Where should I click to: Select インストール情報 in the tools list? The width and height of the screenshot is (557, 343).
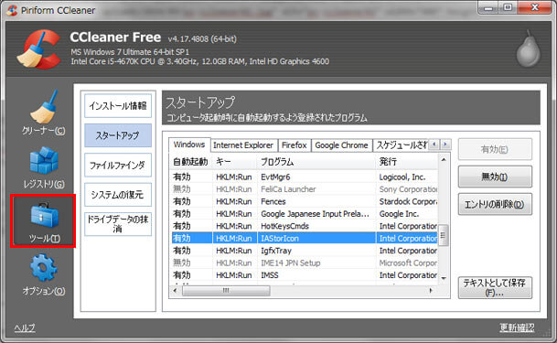point(118,105)
